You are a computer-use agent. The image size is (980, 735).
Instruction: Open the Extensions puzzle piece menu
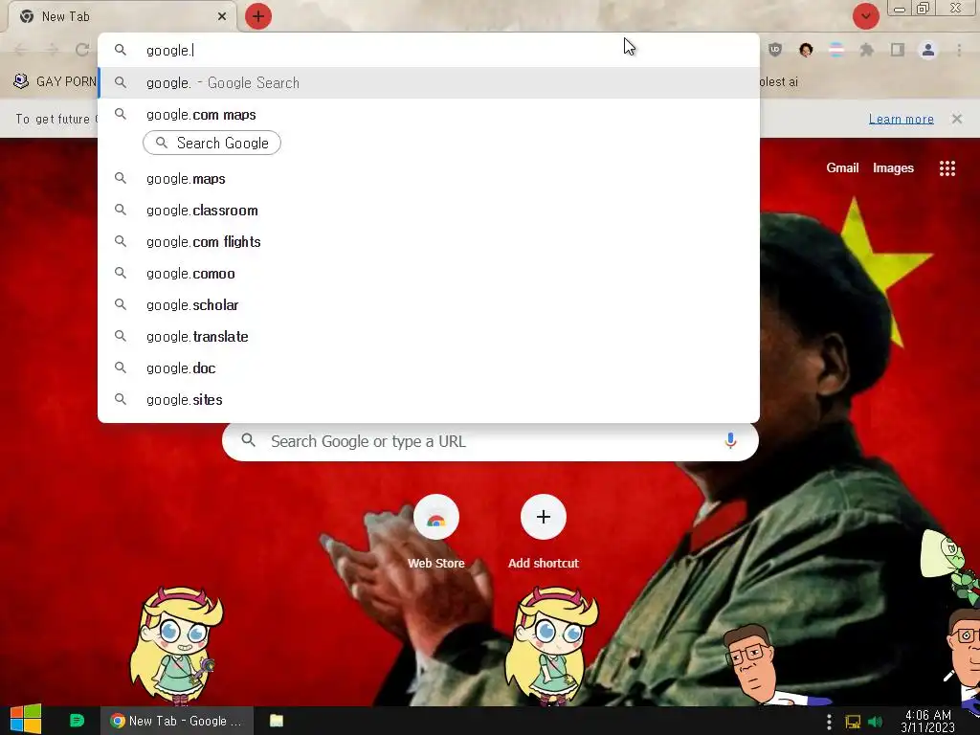(x=867, y=50)
